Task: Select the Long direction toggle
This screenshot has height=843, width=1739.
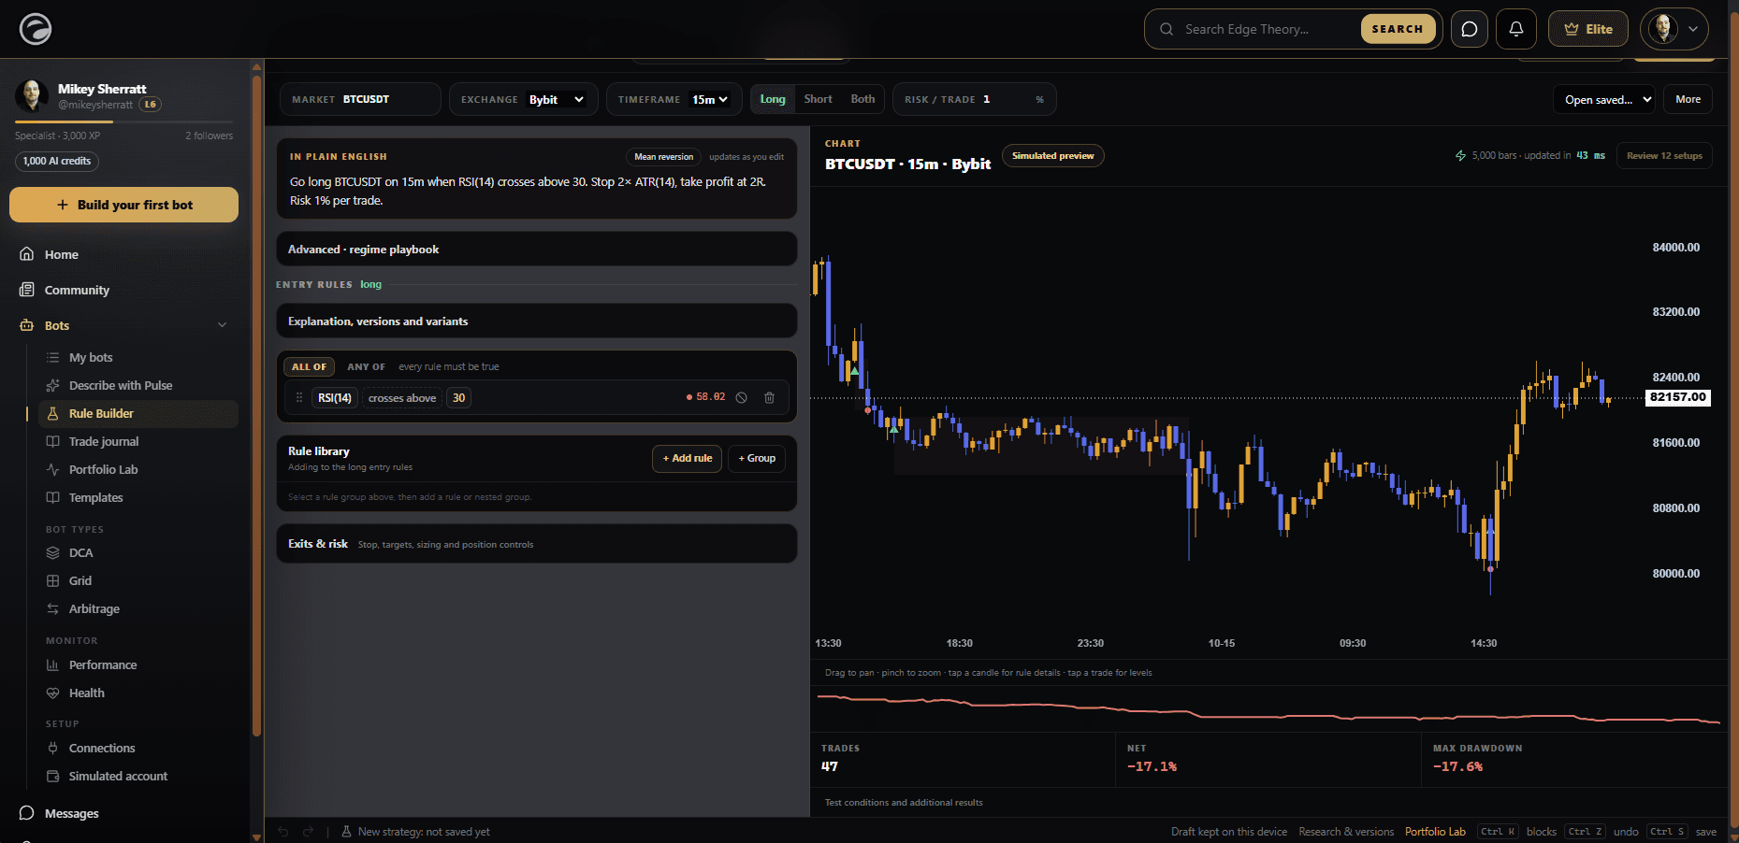Action: (x=773, y=99)
